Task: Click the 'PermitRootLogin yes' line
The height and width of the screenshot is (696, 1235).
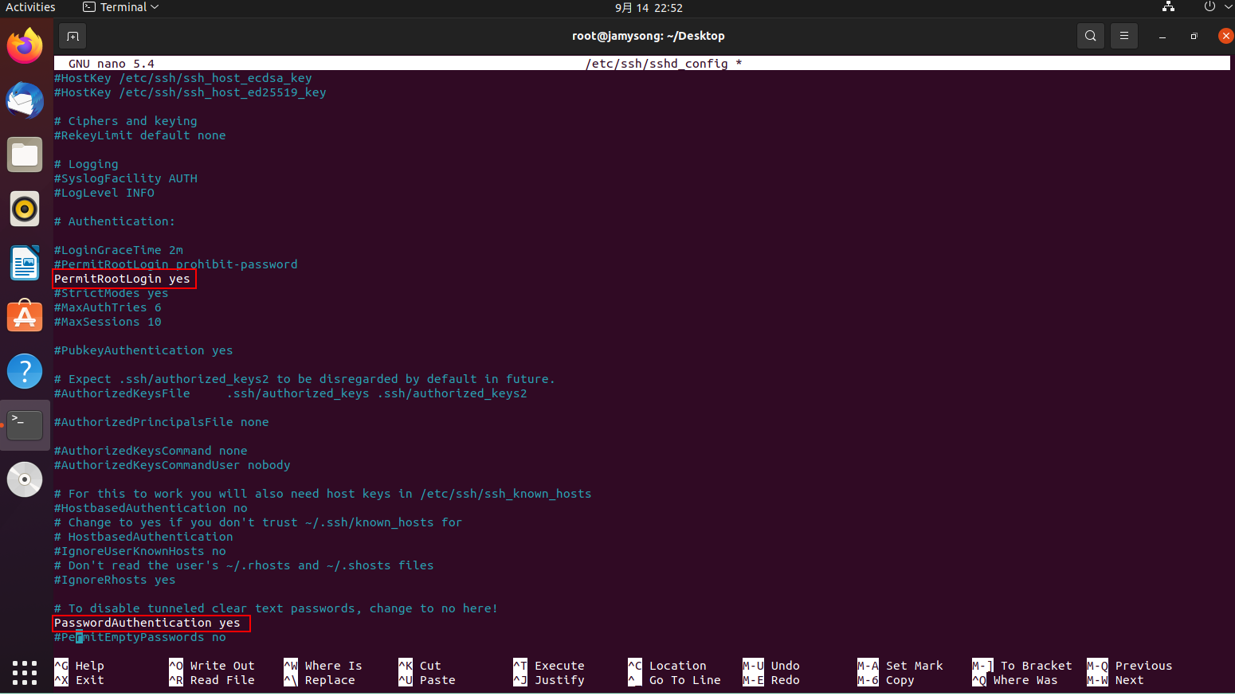Action: pyautogui.click(x=122, y=279)
